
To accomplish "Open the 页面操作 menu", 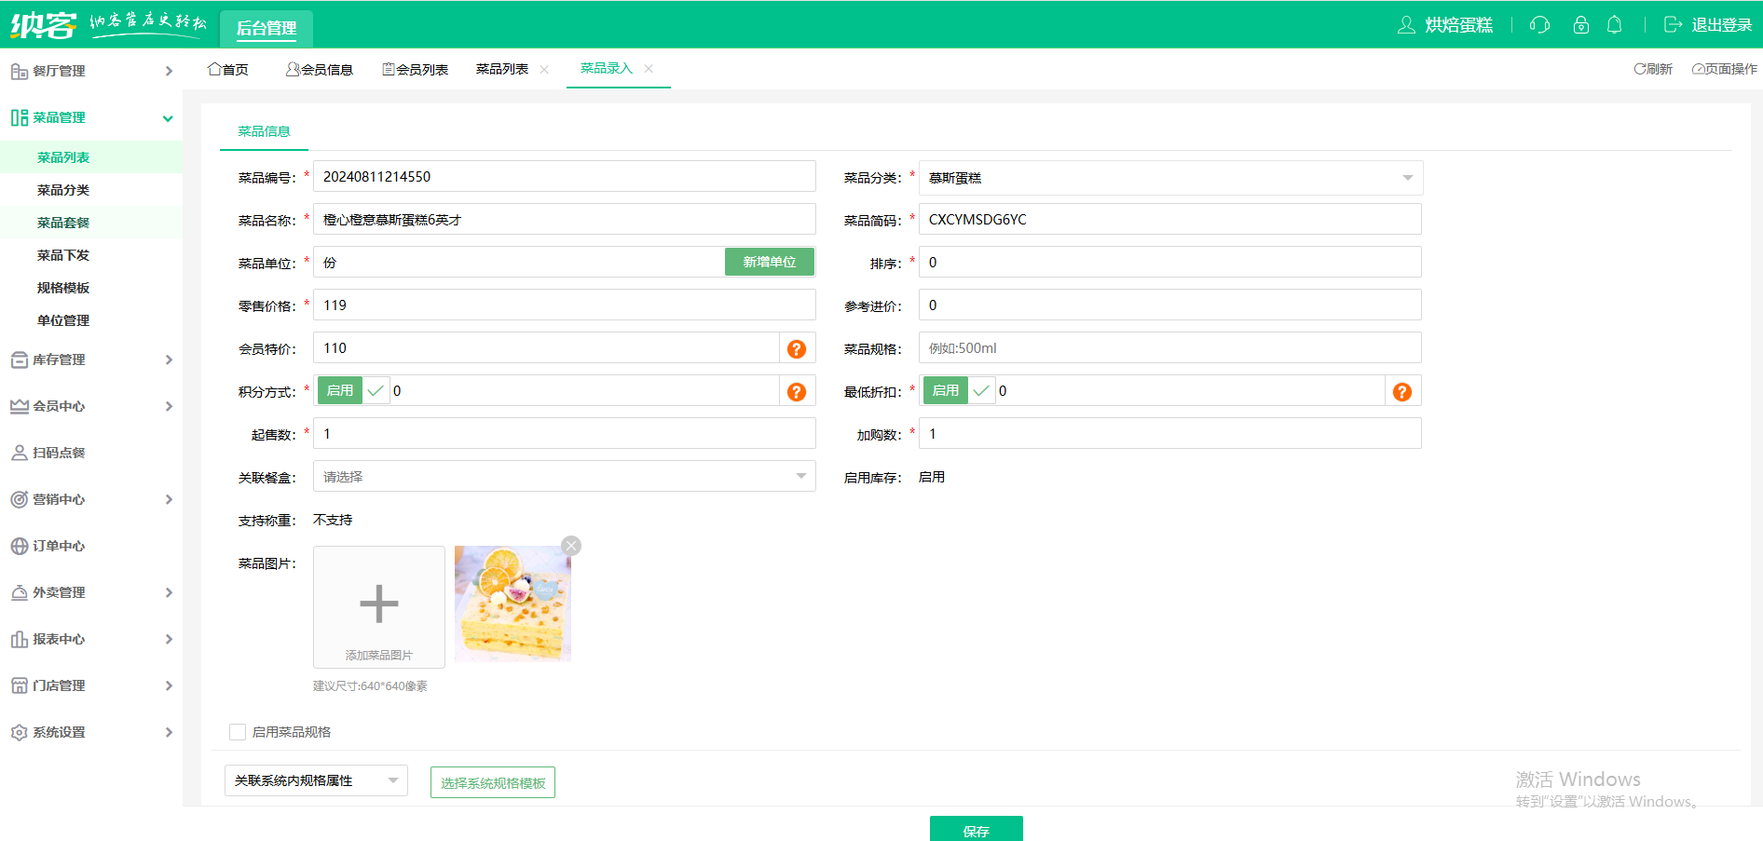I will pyautogui.click(x=1725, y=69).
